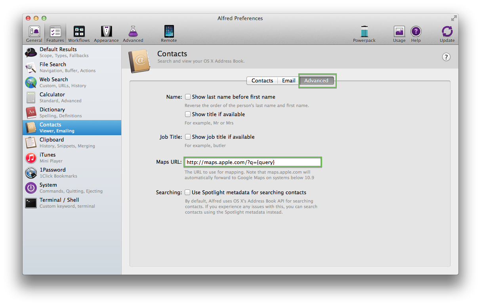Click the 'For example, butler' hint text
Screen dimensions: 481x306
(205, 145)
